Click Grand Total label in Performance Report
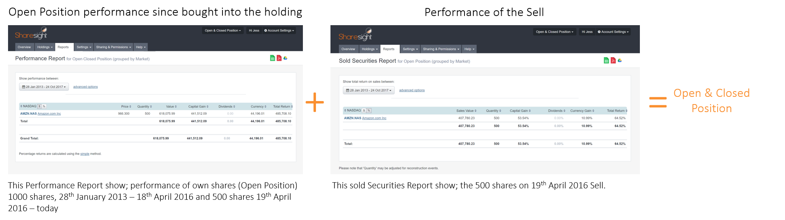Screen dimensions: 785x220 point(29,138)
